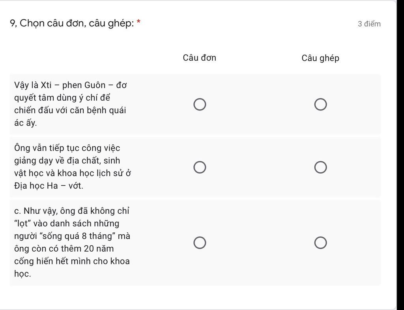Click the text line "c. Như vậy, ông đã không chỉ"
404x310 pixels.
click(72, 211)
